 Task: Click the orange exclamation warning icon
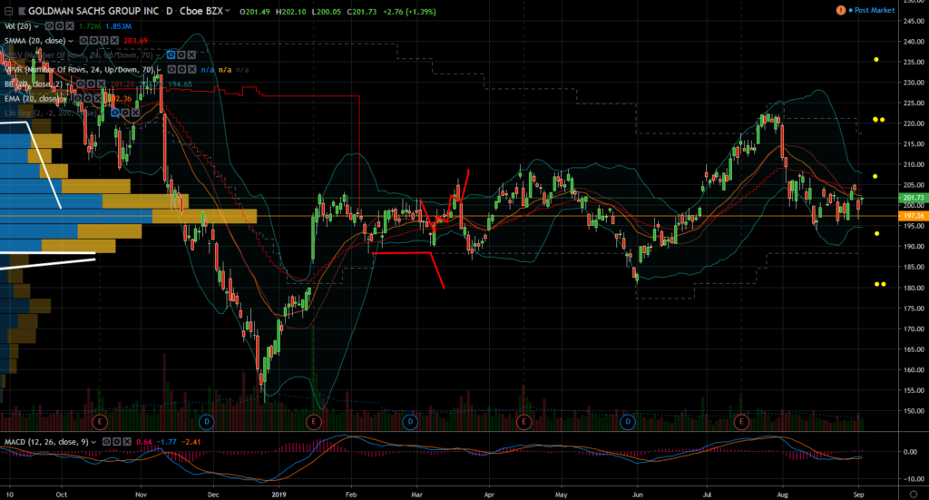coord(841,10)
